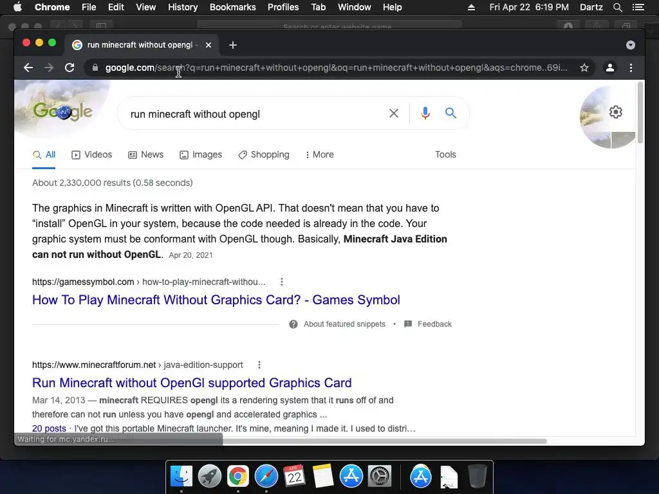659x494 pixels.
Task: Click the Chrome icon in the dock
Action: click(x=238, y=477)
